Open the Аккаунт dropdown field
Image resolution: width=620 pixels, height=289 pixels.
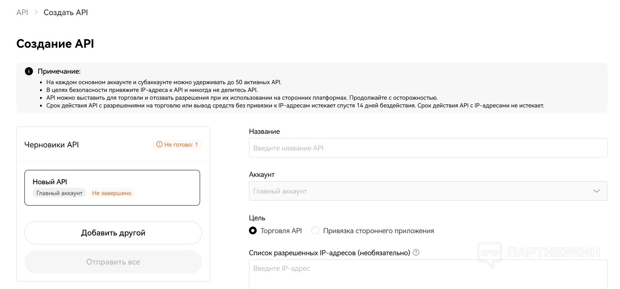click(419, 191)
